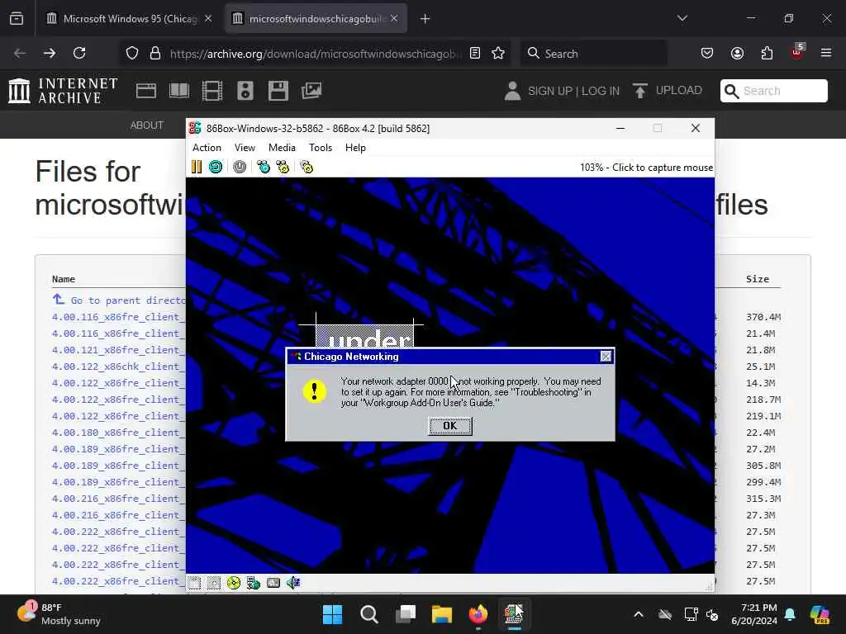
Task: Click the gray status bar icon left of the sound icon
Action: (x=273, y=583)
